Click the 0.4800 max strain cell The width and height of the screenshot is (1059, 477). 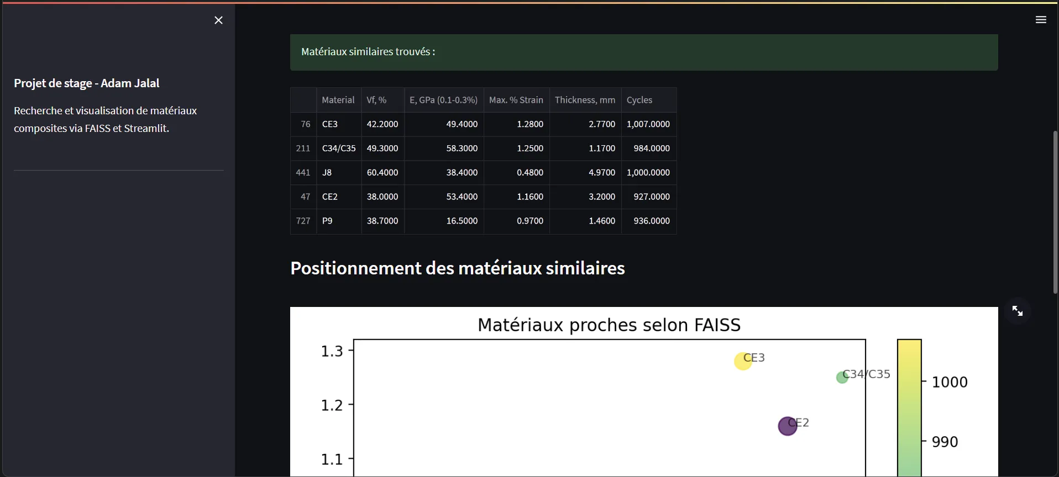coord(517,173)
